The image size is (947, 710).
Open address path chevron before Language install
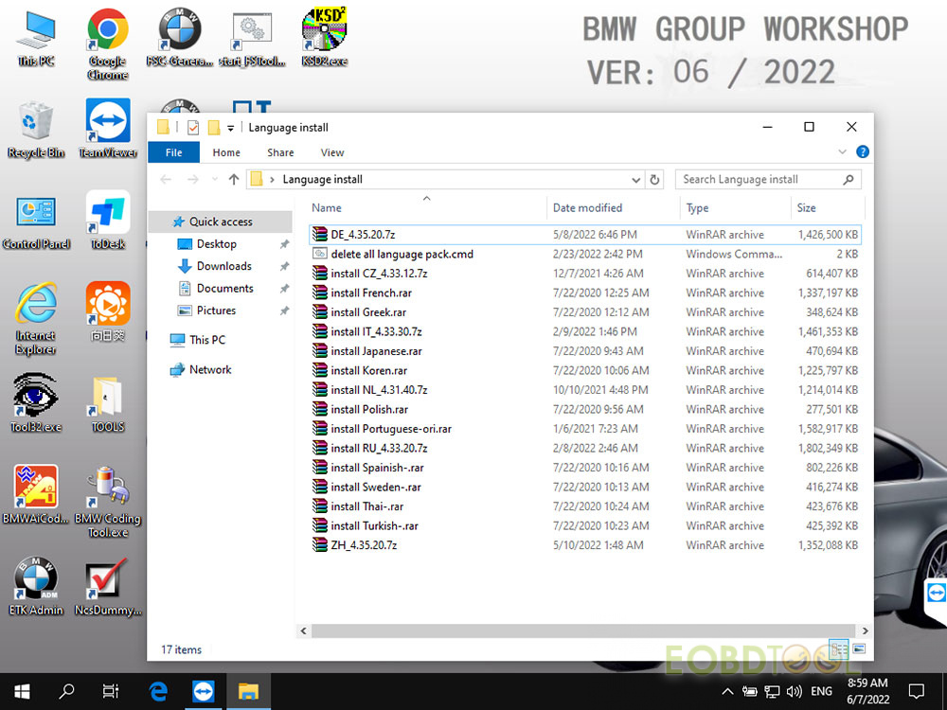(x=273, y=179)
